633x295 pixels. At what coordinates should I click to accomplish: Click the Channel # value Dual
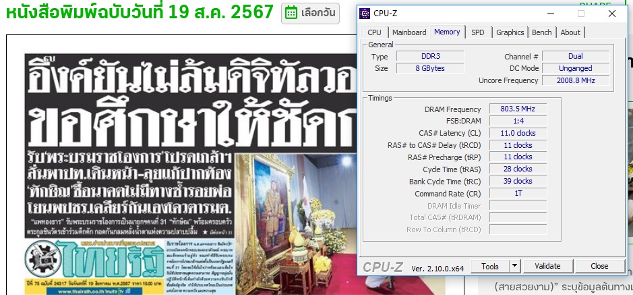[575, 56]
